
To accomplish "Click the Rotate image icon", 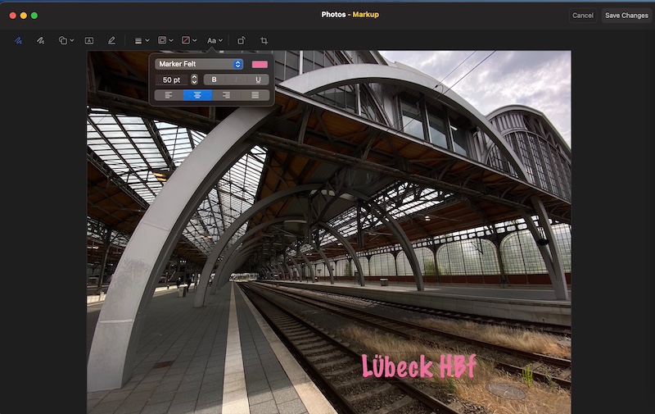I will point(241,40).
